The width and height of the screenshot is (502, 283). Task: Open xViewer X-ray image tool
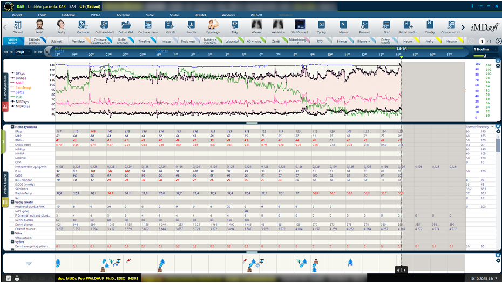point(256,25)
